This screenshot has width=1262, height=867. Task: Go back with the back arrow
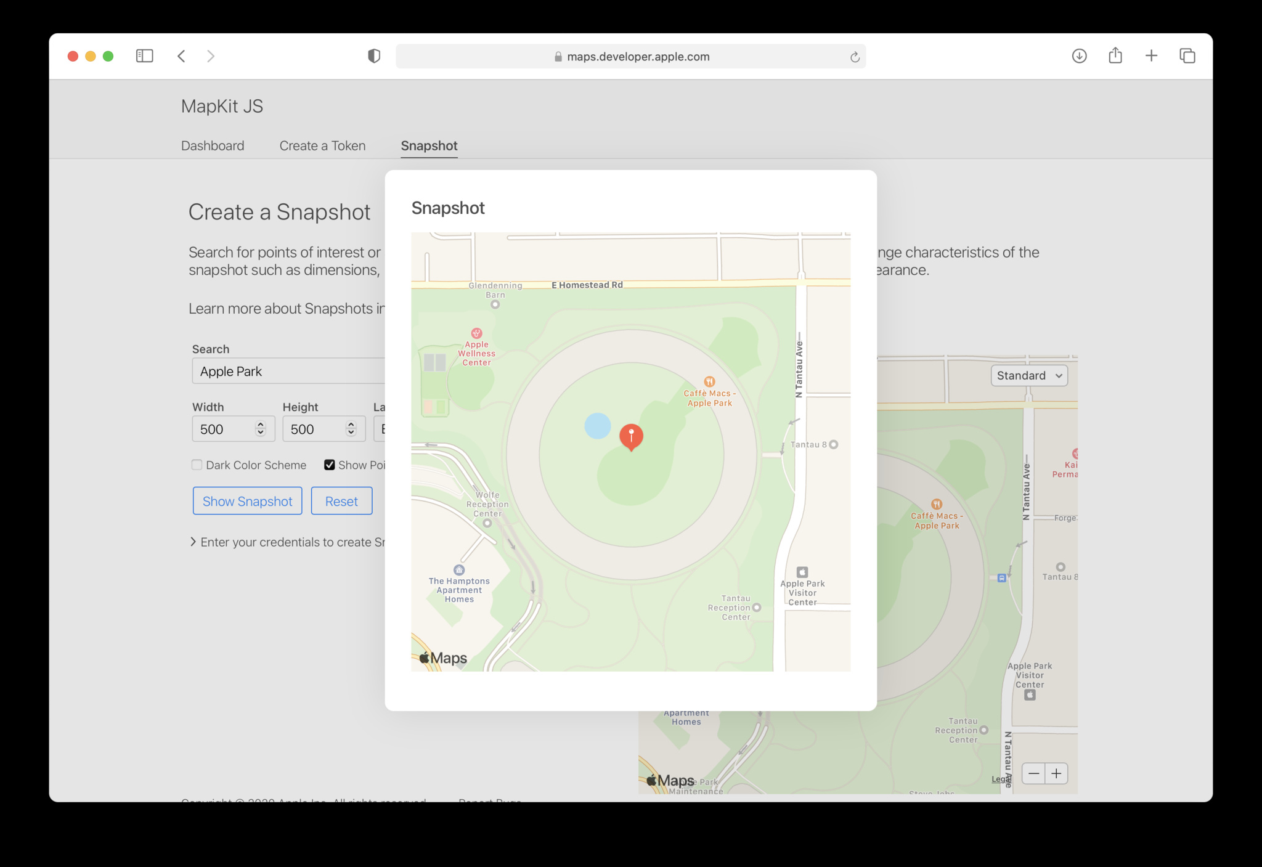pyautogui.click(x=181, y=56)
